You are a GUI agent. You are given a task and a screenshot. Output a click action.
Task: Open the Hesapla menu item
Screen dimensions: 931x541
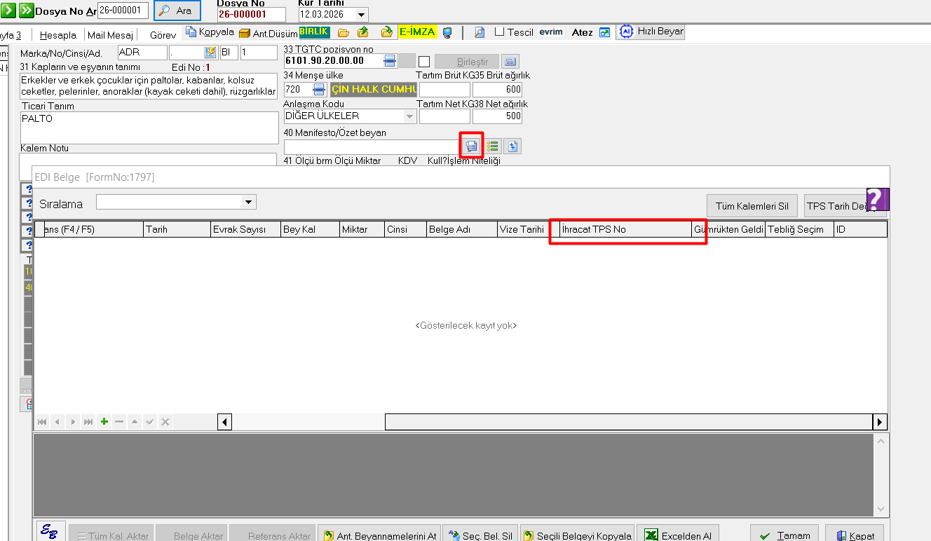[58, 35]
